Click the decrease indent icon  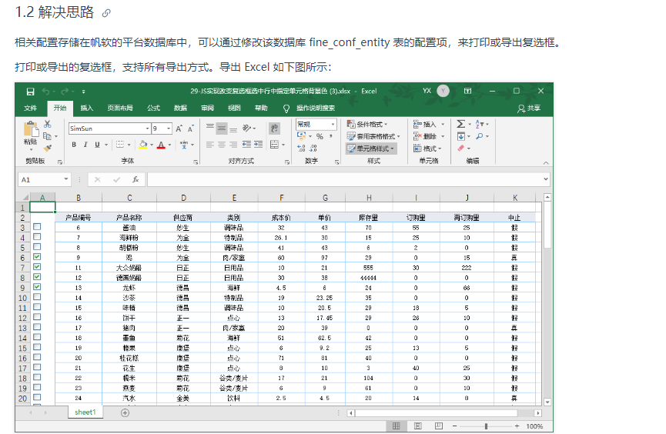pyautogui.click(x=246, y=145)
